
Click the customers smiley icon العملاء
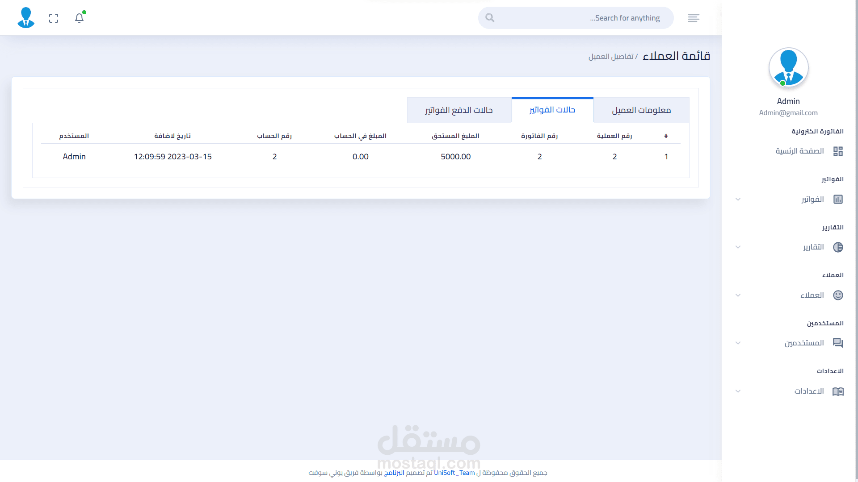838,295
